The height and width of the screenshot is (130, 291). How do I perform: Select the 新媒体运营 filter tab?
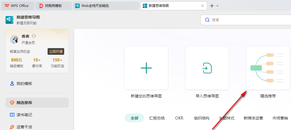pos(253,118)
